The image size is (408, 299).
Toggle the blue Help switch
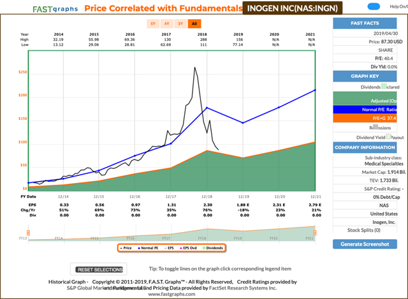tap(374, 6)
